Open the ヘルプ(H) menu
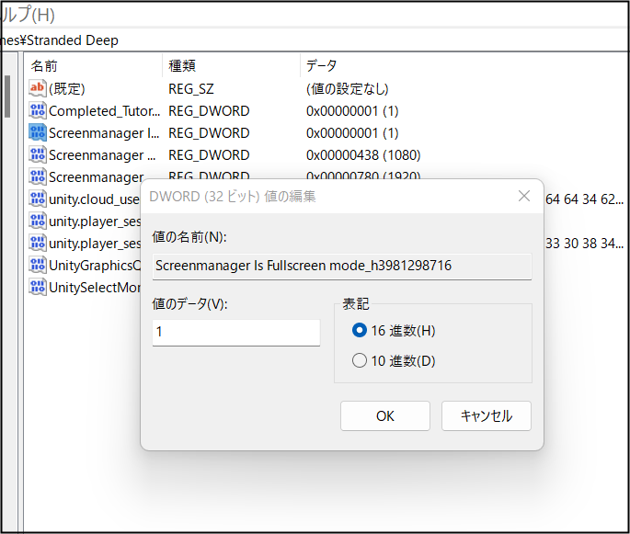 click(28, 15)
